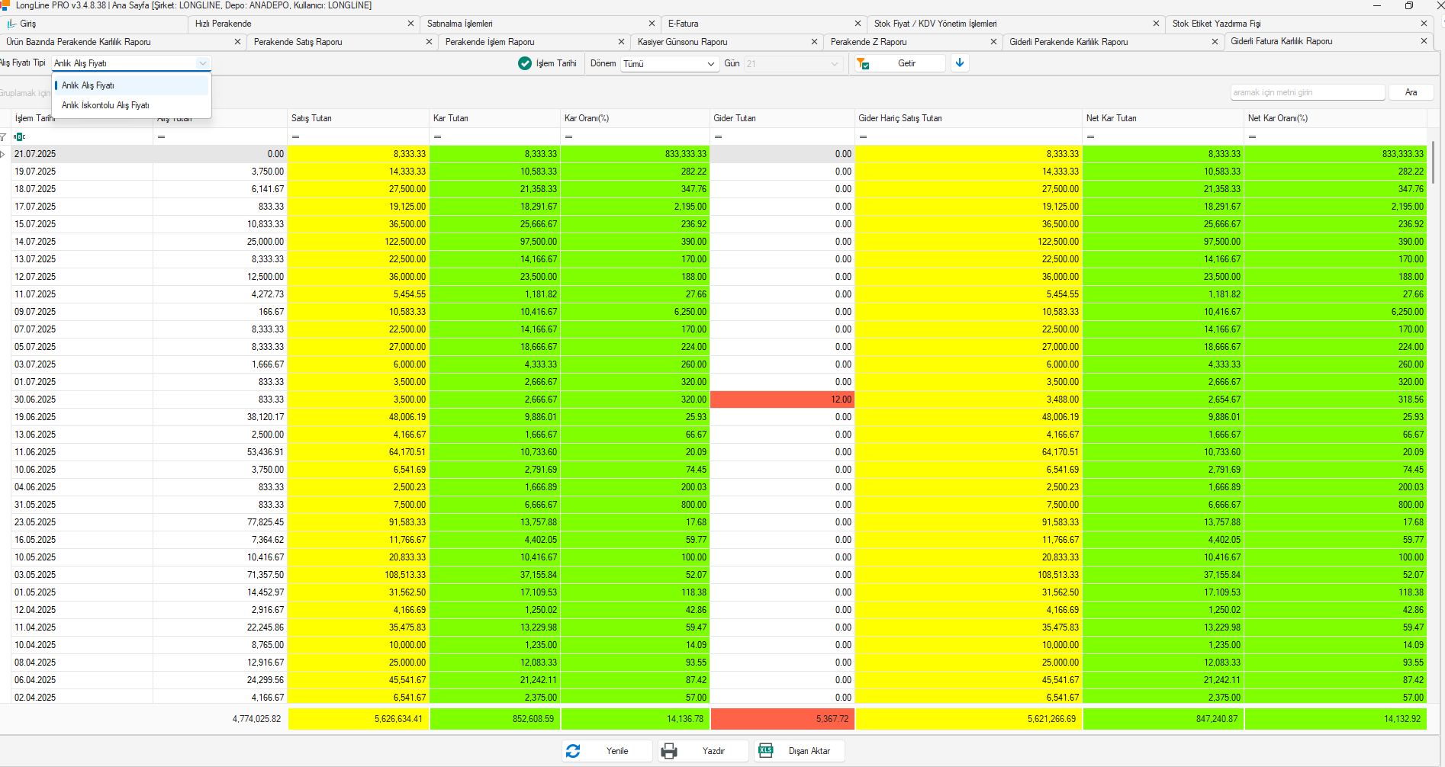Click the Dışarı Aktar XLS icon
The width and height of the screenshot is (1445, 767).
pos(765,751)
